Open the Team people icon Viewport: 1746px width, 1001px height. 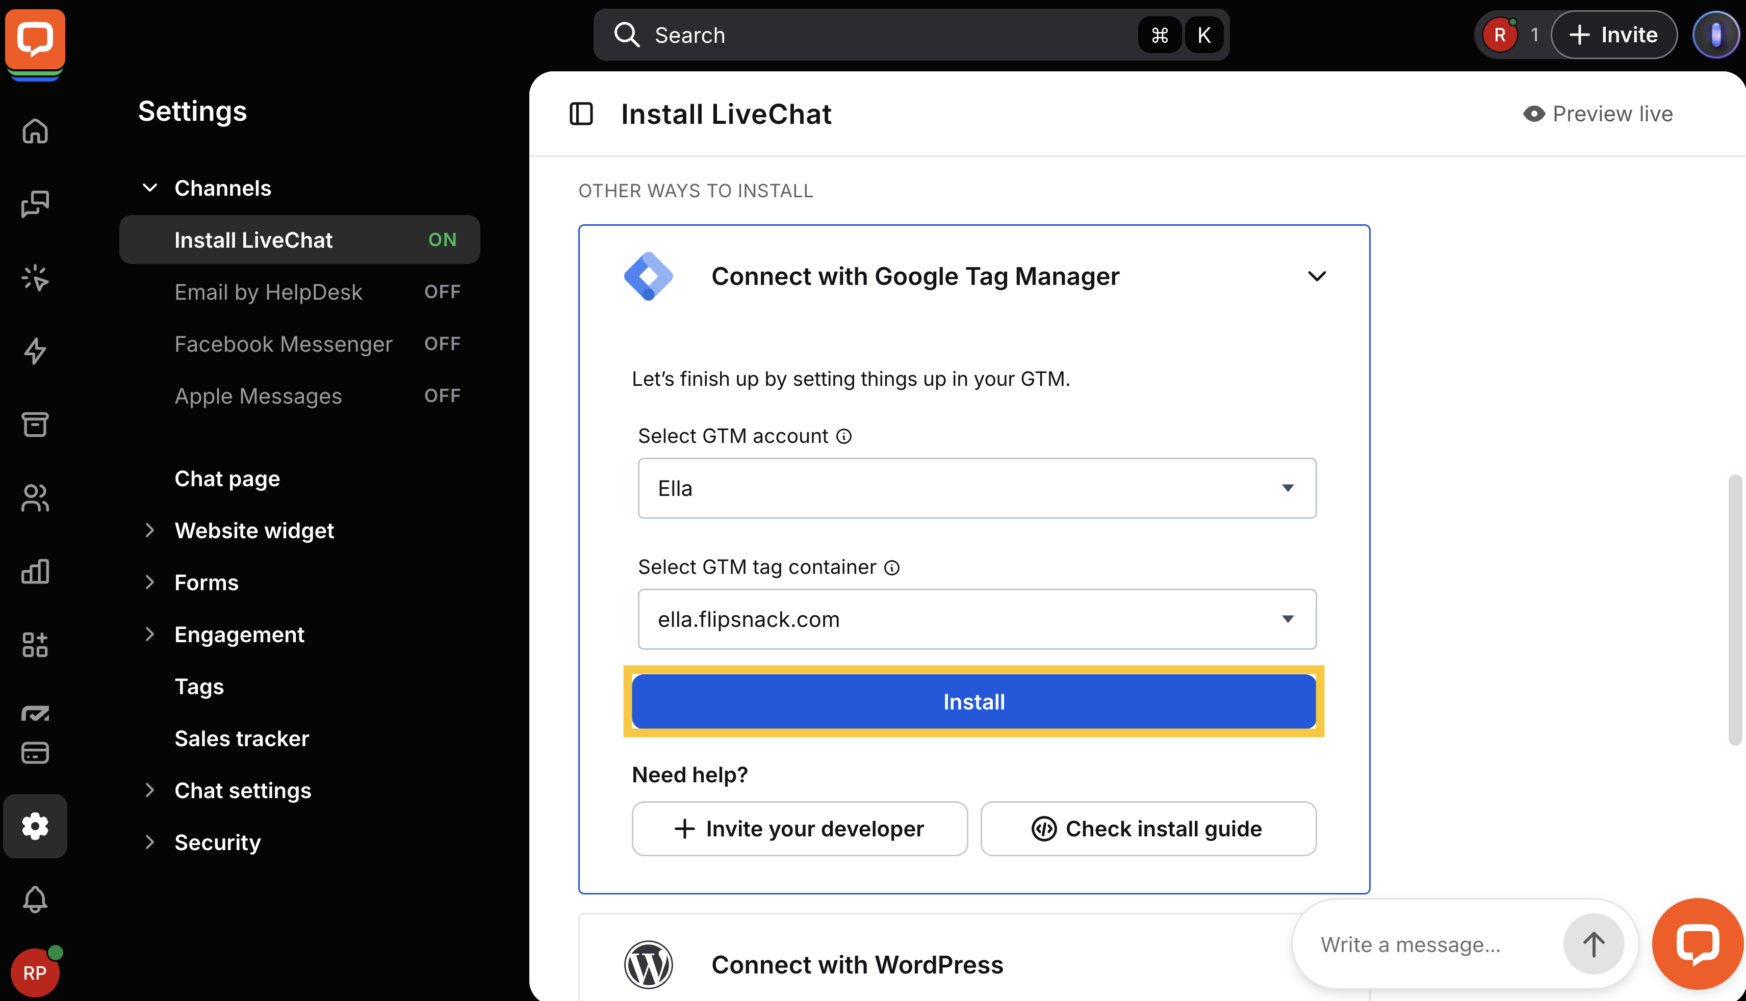tap(35, 498)
